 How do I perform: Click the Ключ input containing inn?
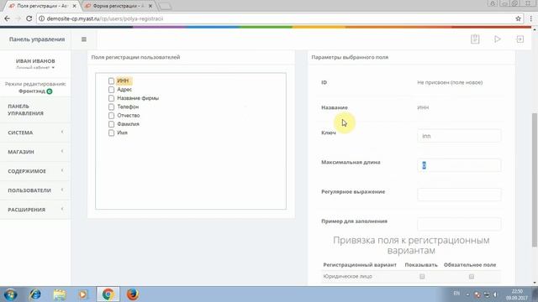tap(459, 136)
